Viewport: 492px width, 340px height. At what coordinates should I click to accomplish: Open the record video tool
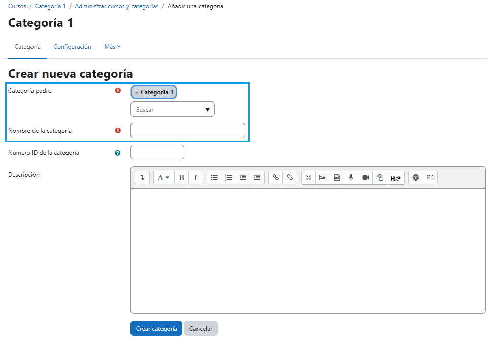click(365, 177)
